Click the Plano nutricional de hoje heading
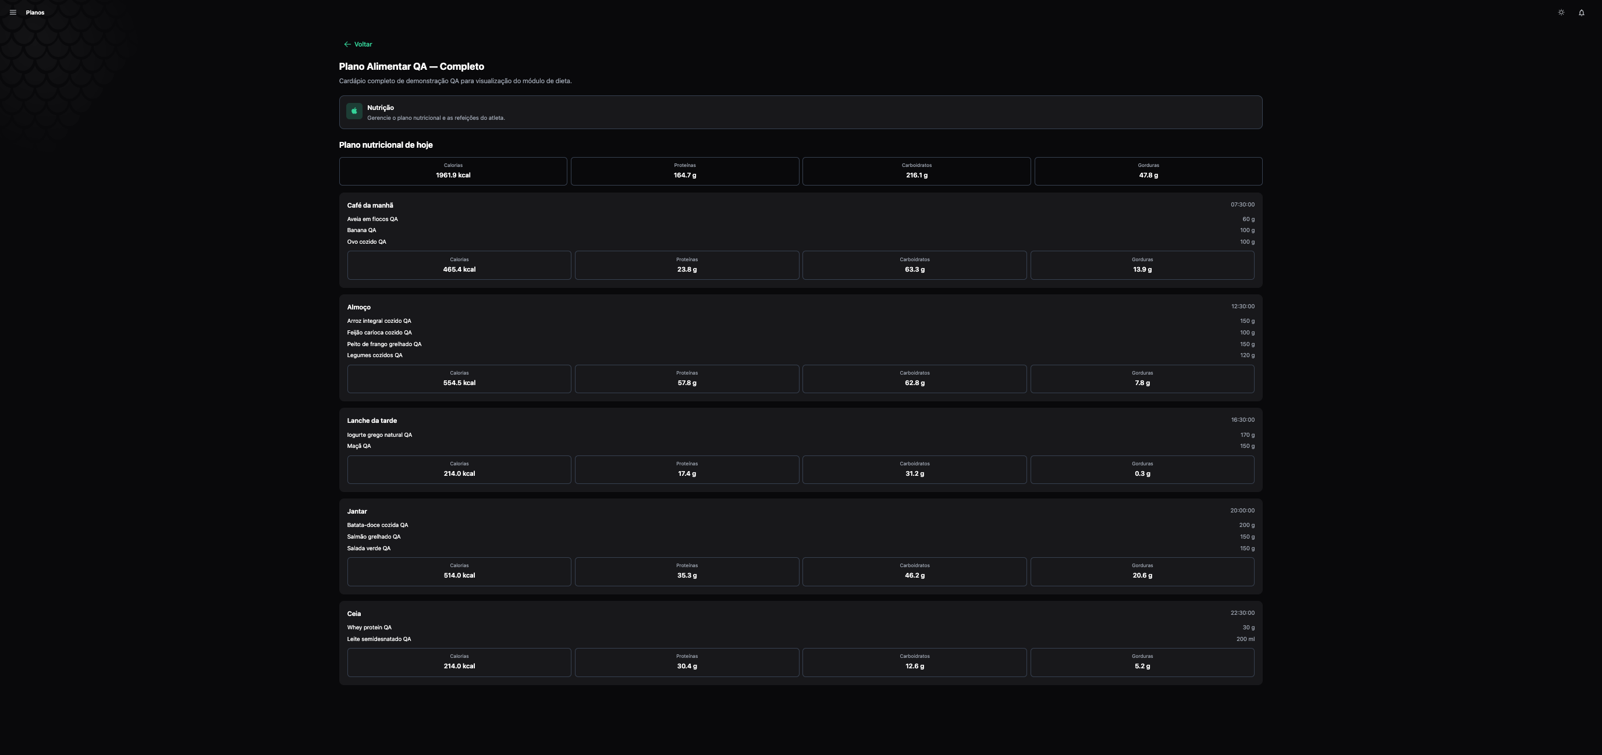1602x755 pixels. 386,145
